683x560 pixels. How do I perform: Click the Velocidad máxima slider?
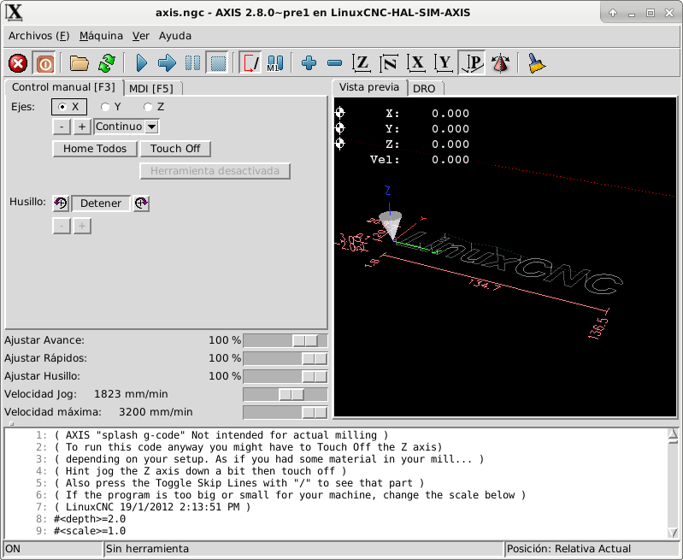coord(286,412)
